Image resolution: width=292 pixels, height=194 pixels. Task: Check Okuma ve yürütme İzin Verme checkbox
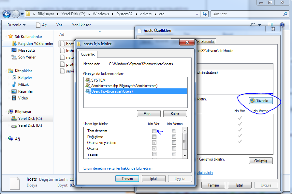point(174,143)
